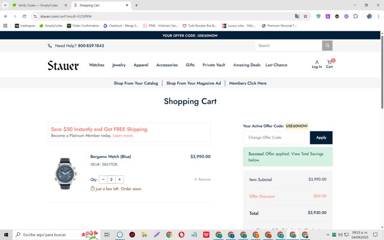This screenshot has height=240, width=384.
Task: Click Members Click Here link
Action: pyautogui.click(x=248, y=83)
